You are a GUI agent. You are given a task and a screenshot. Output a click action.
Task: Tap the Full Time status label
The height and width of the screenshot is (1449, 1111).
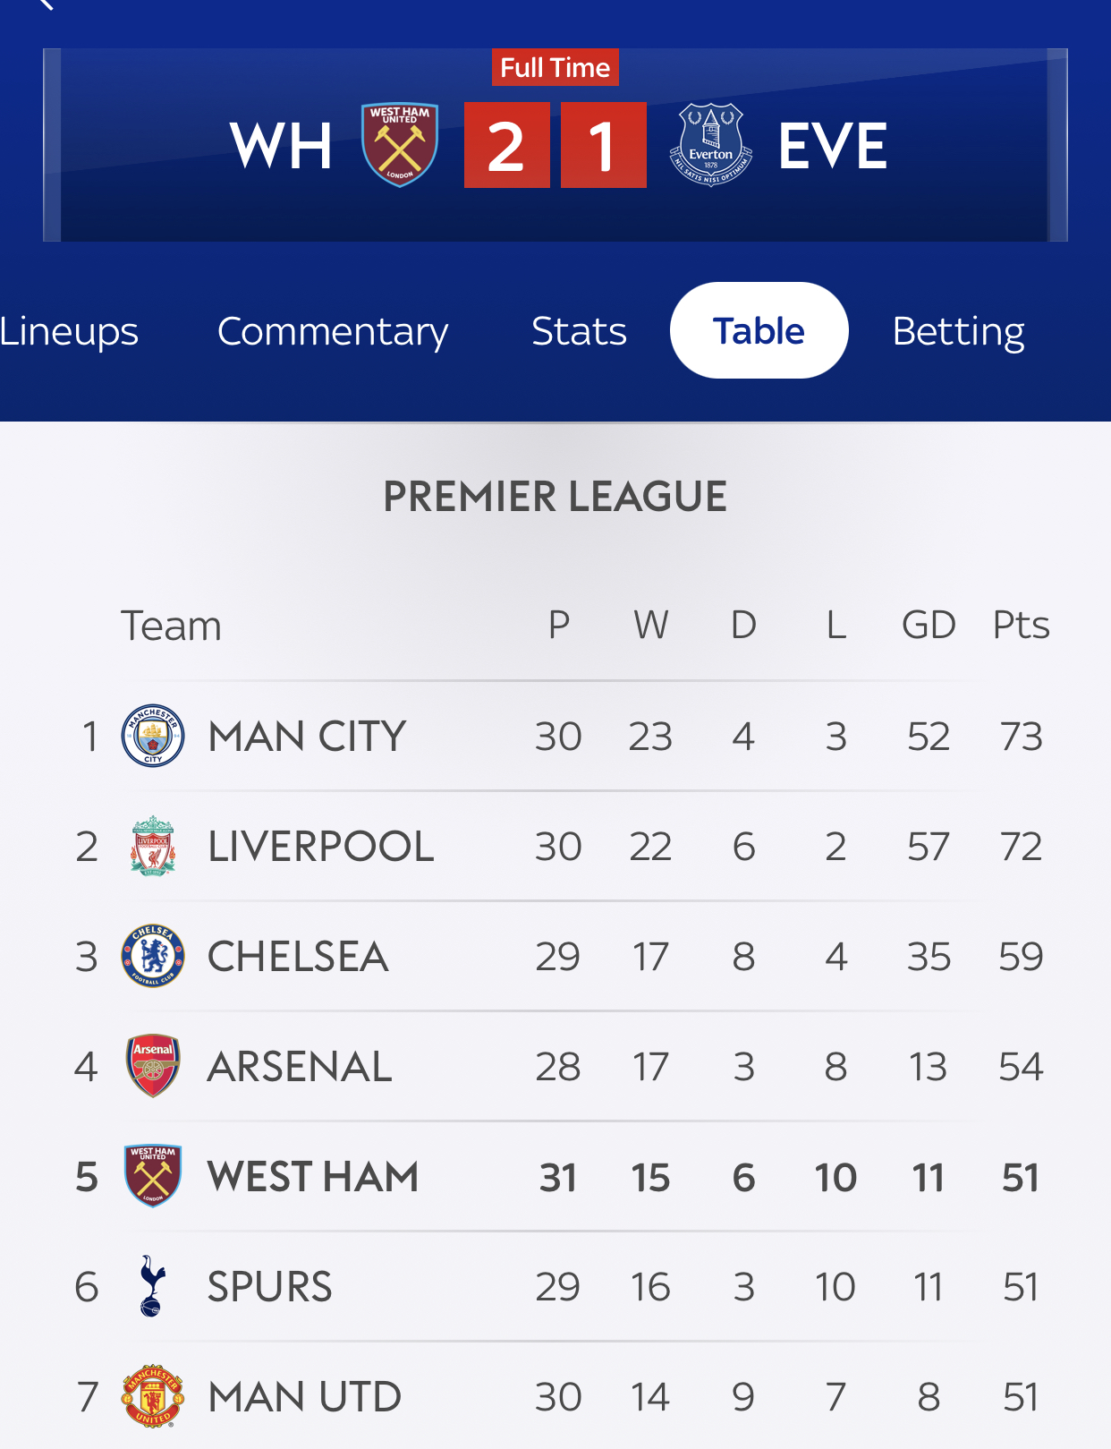point(555,67)
